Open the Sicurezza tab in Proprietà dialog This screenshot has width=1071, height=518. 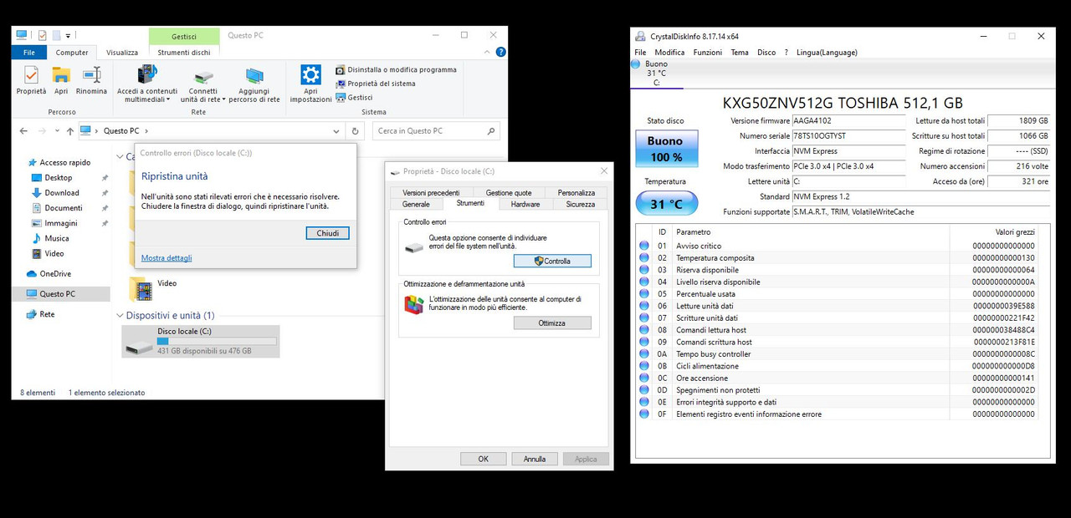[x=580, y=204]
